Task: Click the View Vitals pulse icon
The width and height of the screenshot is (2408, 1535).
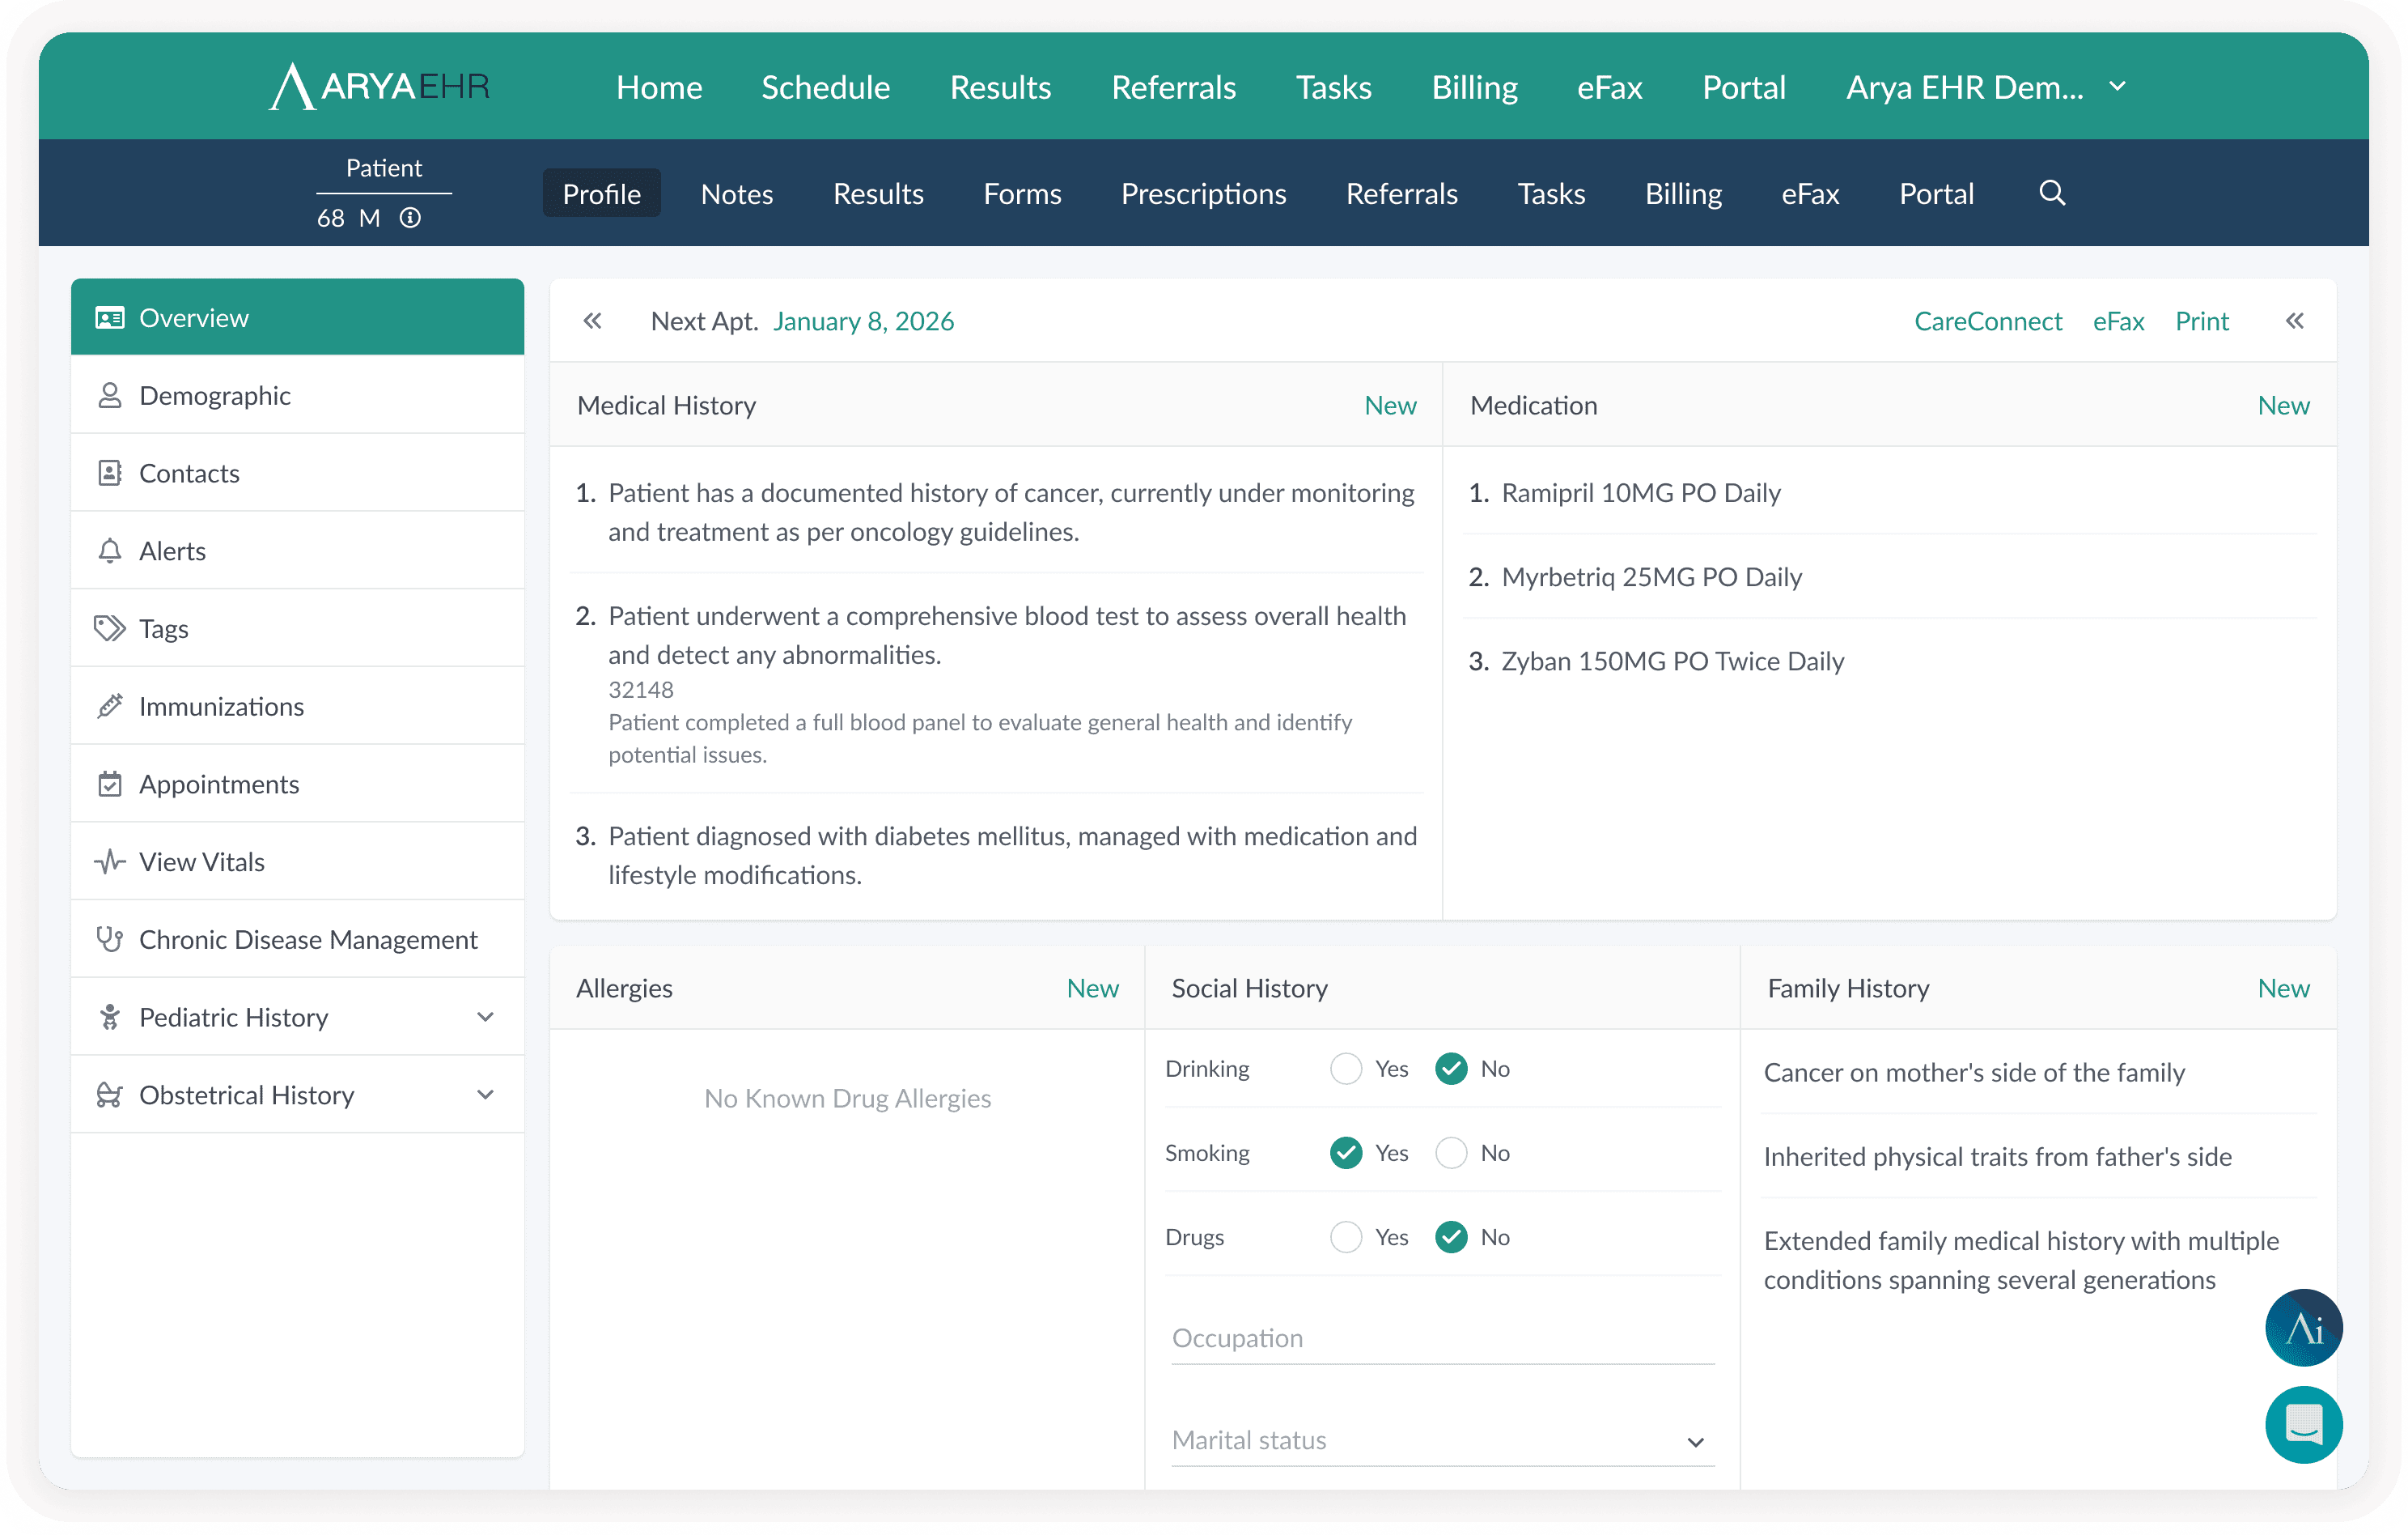Action: [109, 861]
